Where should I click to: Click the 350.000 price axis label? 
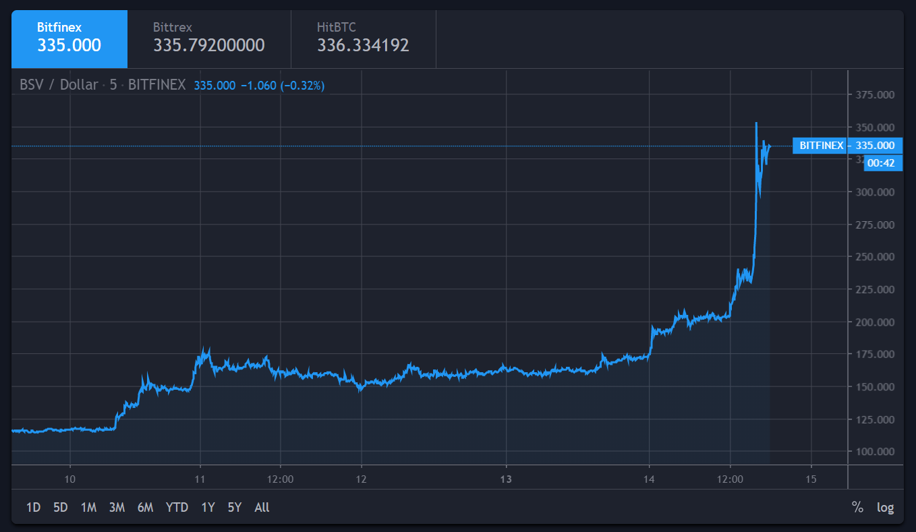click(x=875, y=127)
